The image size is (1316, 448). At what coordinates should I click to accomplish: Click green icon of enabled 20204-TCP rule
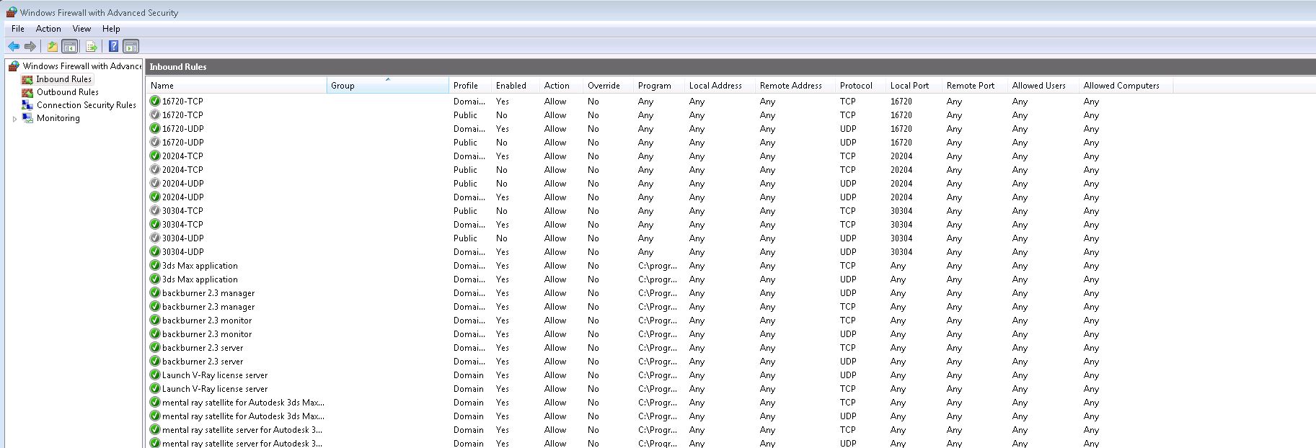(x=155, y=156)
